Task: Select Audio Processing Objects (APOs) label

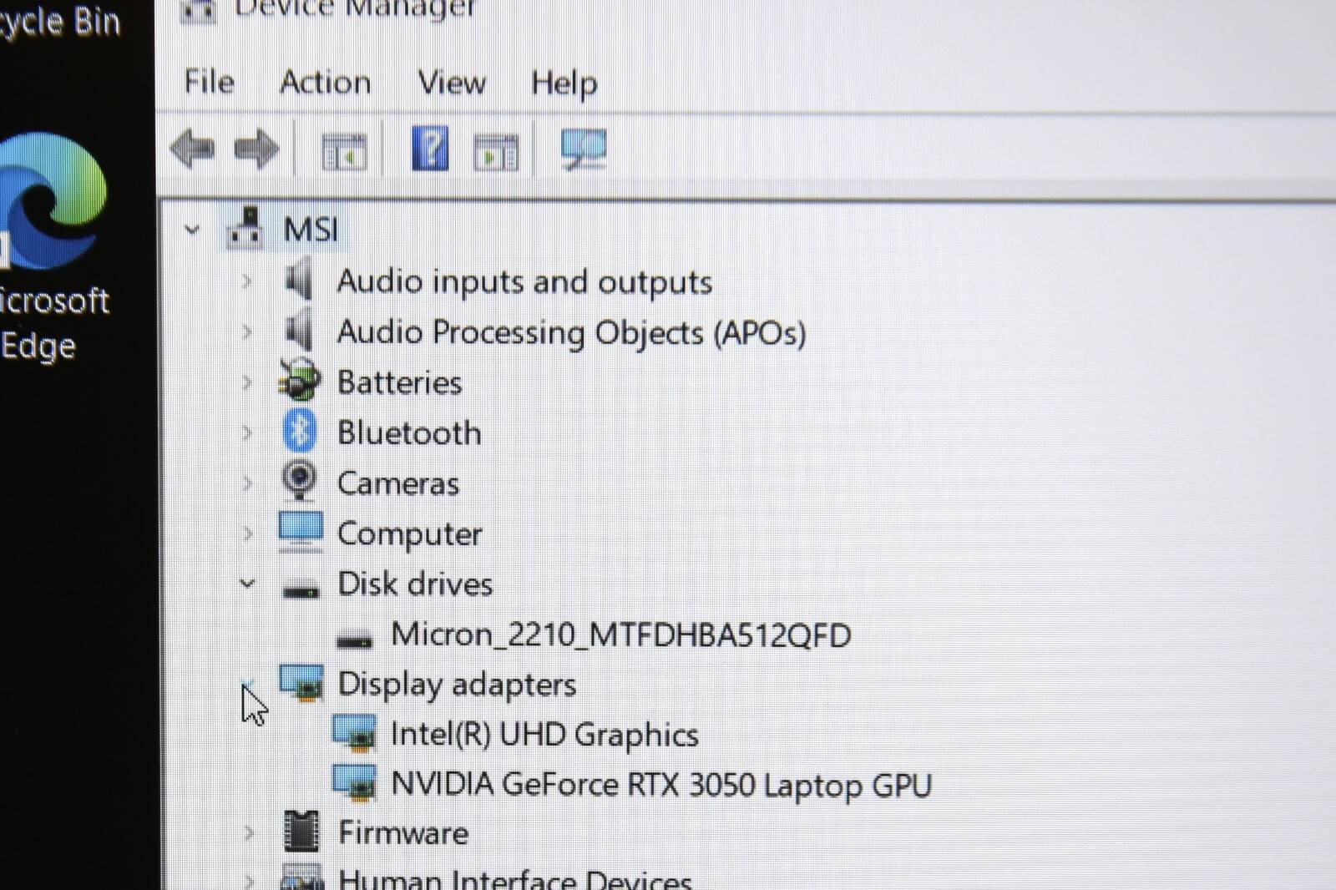Action: 572,333
